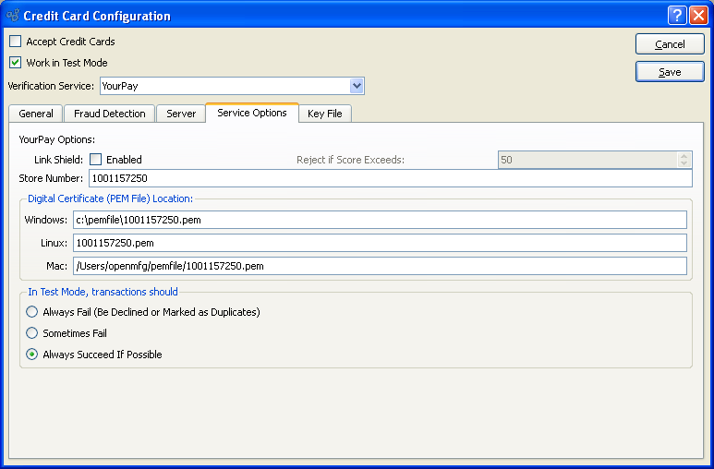Close the Credit Card Configuration dialog

tap(698, 16)
